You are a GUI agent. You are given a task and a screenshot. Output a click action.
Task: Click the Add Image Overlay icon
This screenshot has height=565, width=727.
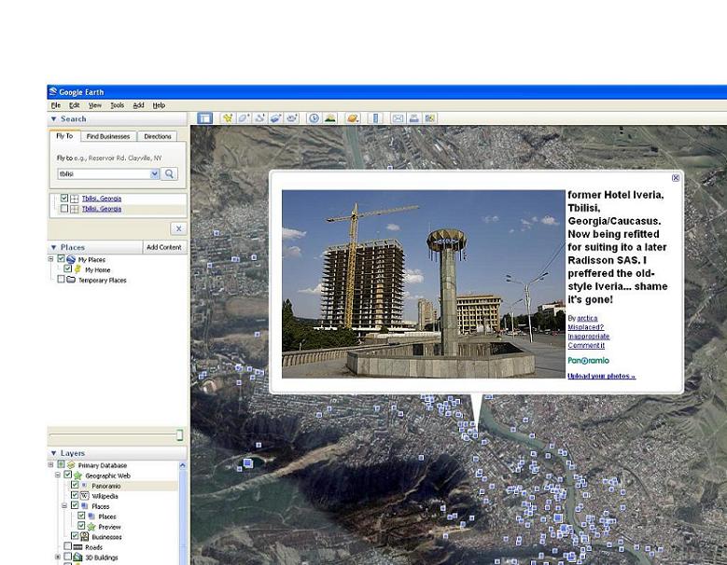(275, 118)
